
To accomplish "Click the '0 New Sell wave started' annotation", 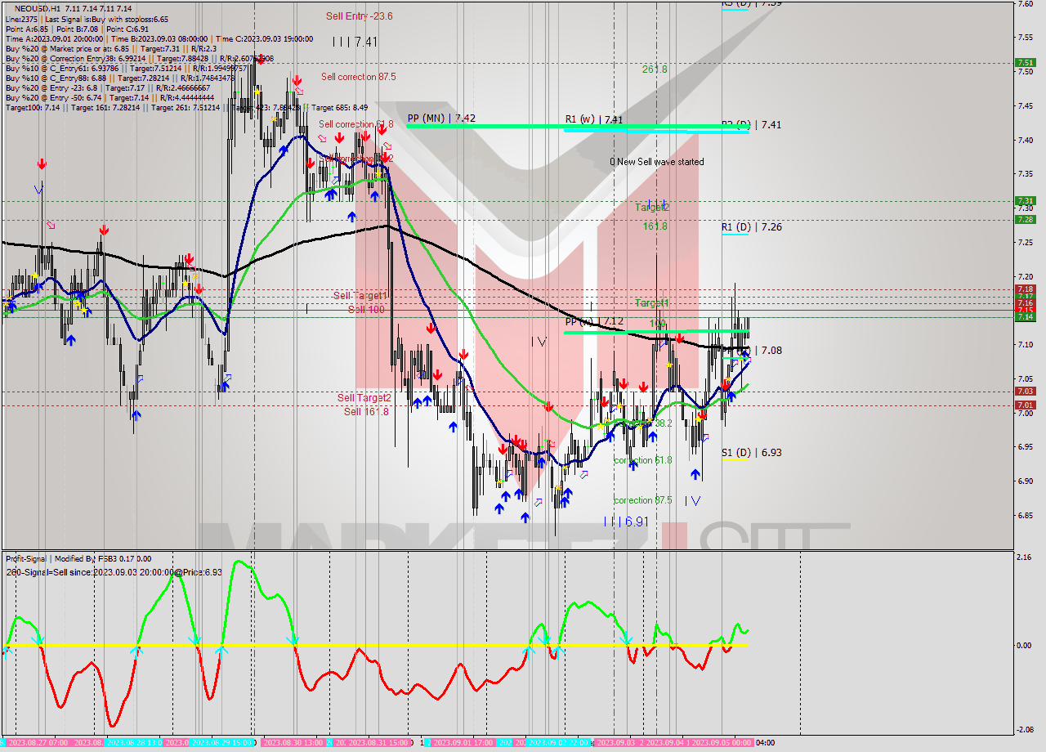I will pos(656,162).
